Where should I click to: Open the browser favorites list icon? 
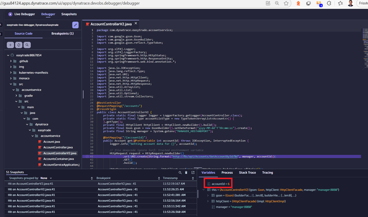[340, 3]
